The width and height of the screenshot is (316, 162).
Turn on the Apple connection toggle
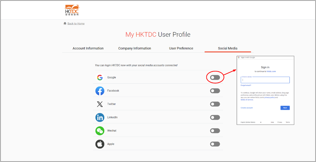tap(215, 144)
